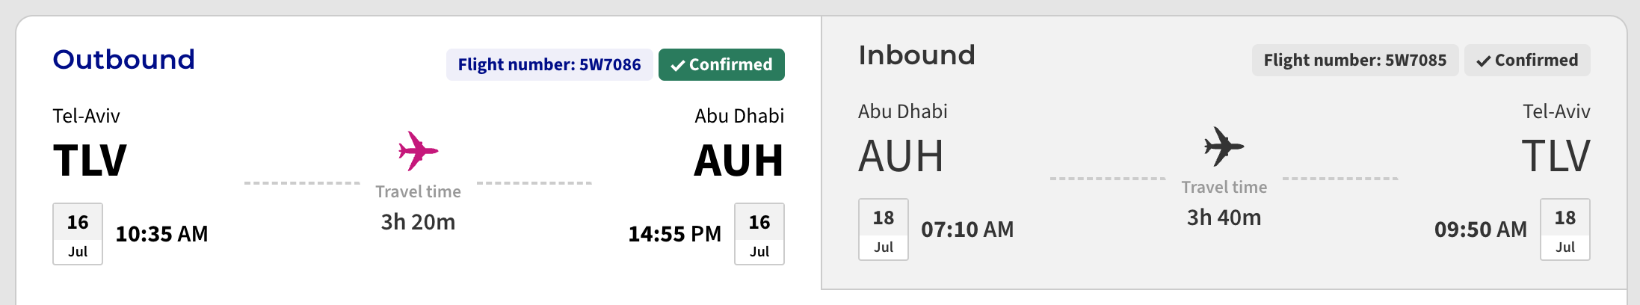This screenshot has width=1640, height=305.
Task: Select the Inbound tab heading
Action: [x=916, y=55]
